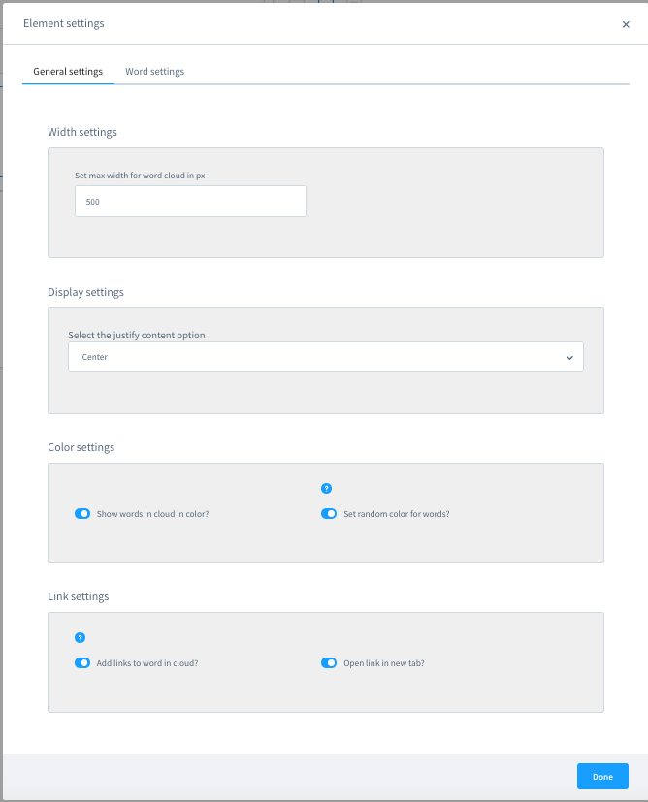
Task: Click the 'Select the justify content option' label
Action: pyautogui.click(x=137, y=335)
